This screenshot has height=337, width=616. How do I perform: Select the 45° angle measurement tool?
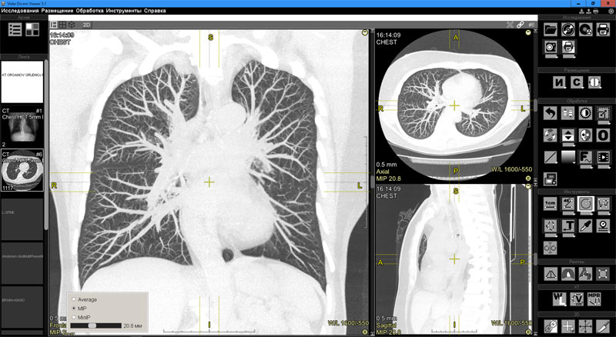click(x=568, y=204)
